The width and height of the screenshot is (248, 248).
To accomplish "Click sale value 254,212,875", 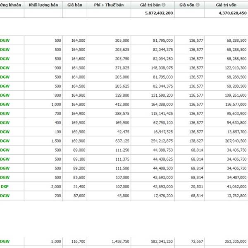I will click(162, 141).
